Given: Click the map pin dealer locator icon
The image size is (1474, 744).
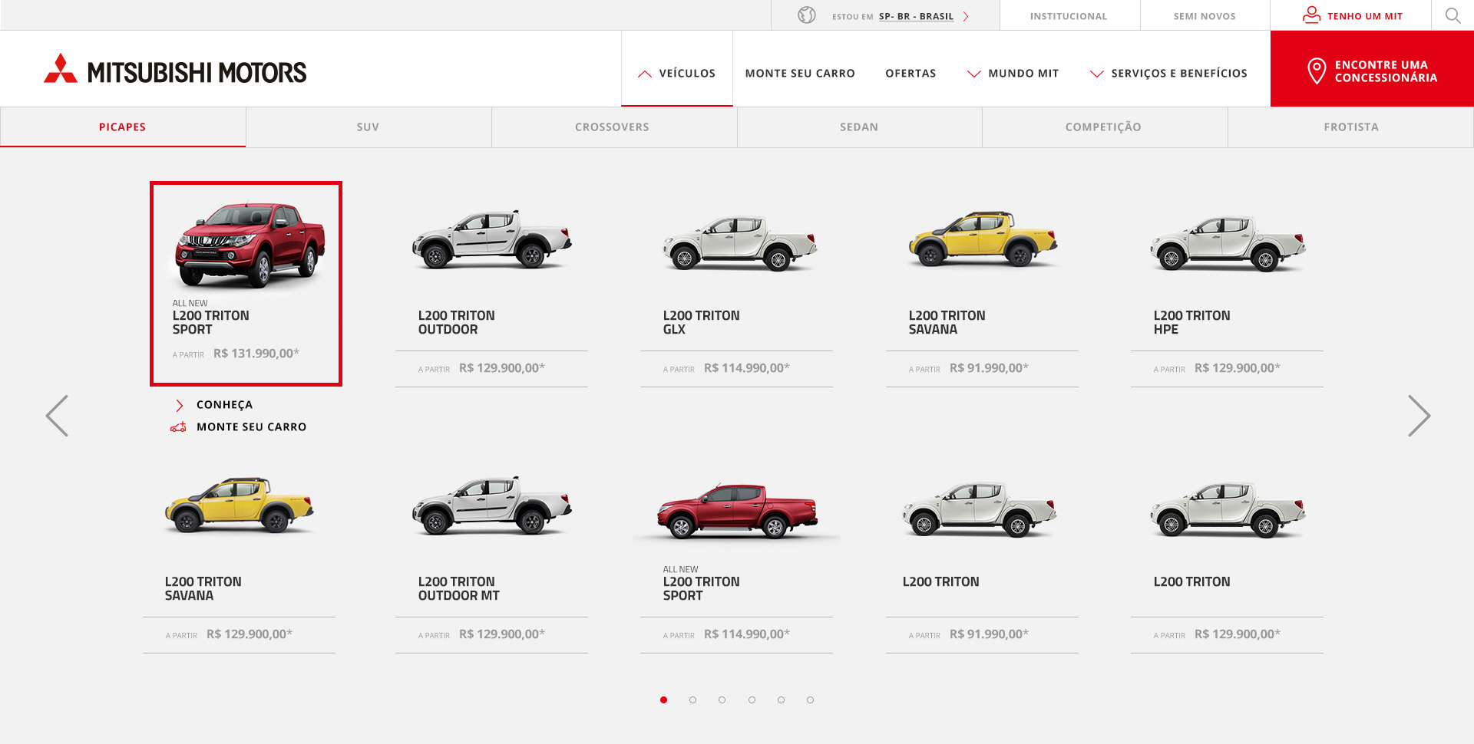Looking at the screenshot, I should pos(1317,71).
